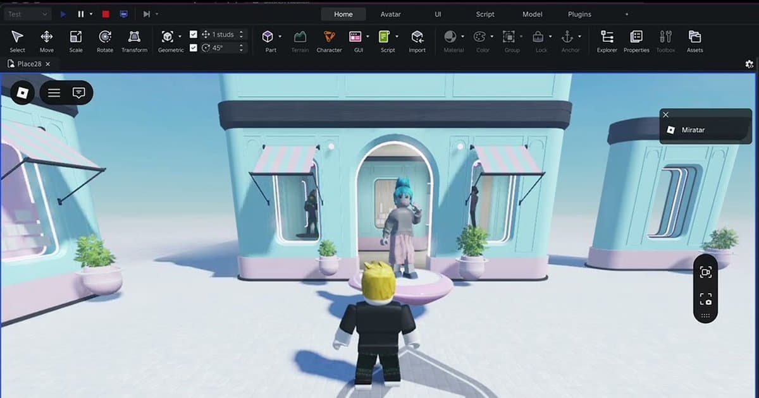Open the Toolbox panel

[x=665, y=41]
